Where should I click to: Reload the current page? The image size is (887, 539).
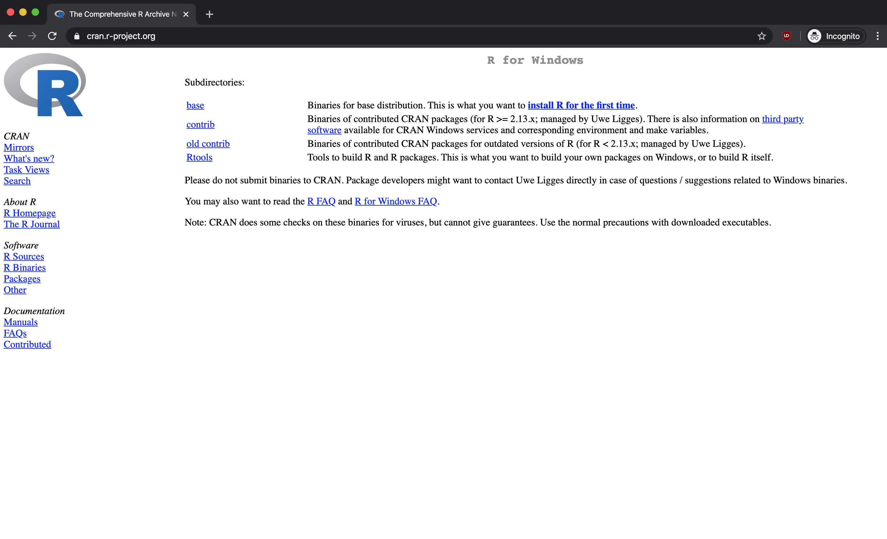[x=52, y=36]
